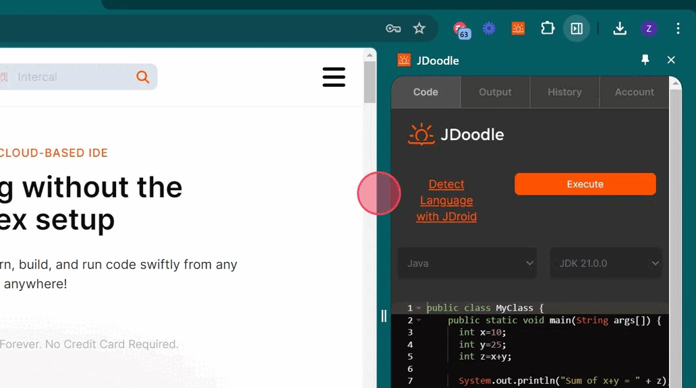Toggle the browser side panel button
The image size is (696, 388).
point(577,28)
